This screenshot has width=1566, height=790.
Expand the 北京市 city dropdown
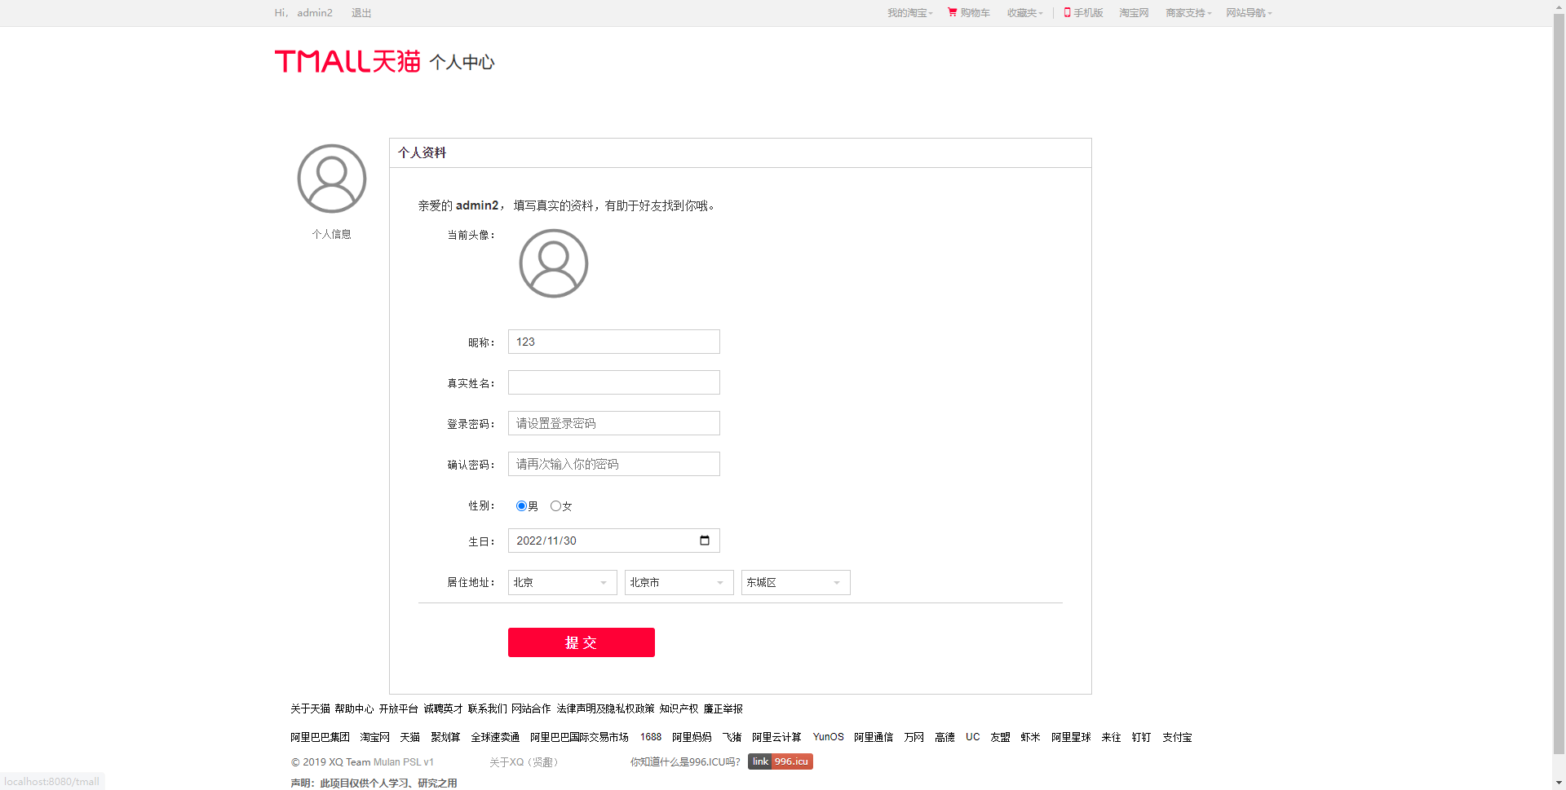click(679, 583)
